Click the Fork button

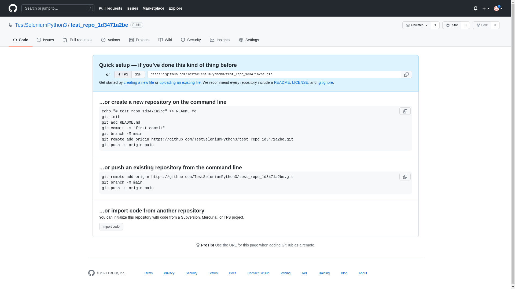(482, 25)
